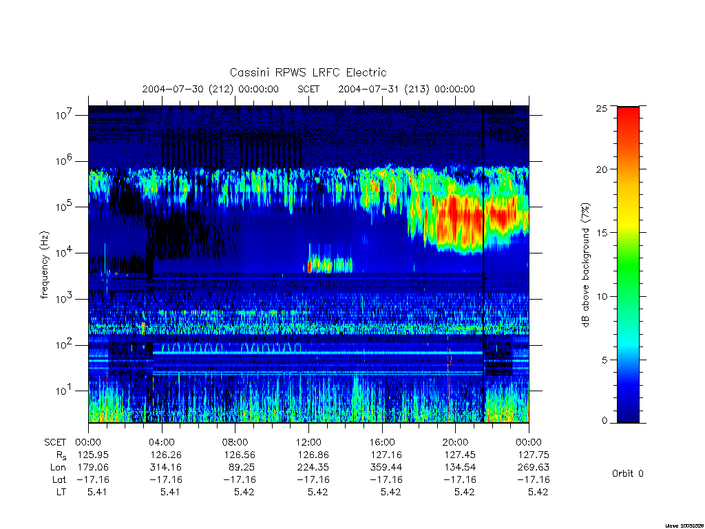705x529 pixels.
Task: Select the Rs value 126.56
Action: tap(240, 455)
